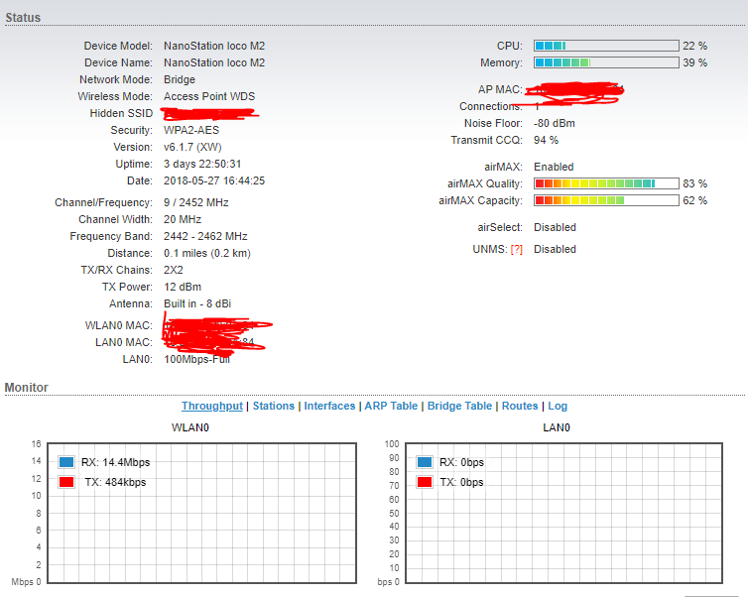The width and height of the screenshot is (748, 597).
Task: Select the Network Mode value Bridge
Action: pyautogui.click(x=180, y=79)
